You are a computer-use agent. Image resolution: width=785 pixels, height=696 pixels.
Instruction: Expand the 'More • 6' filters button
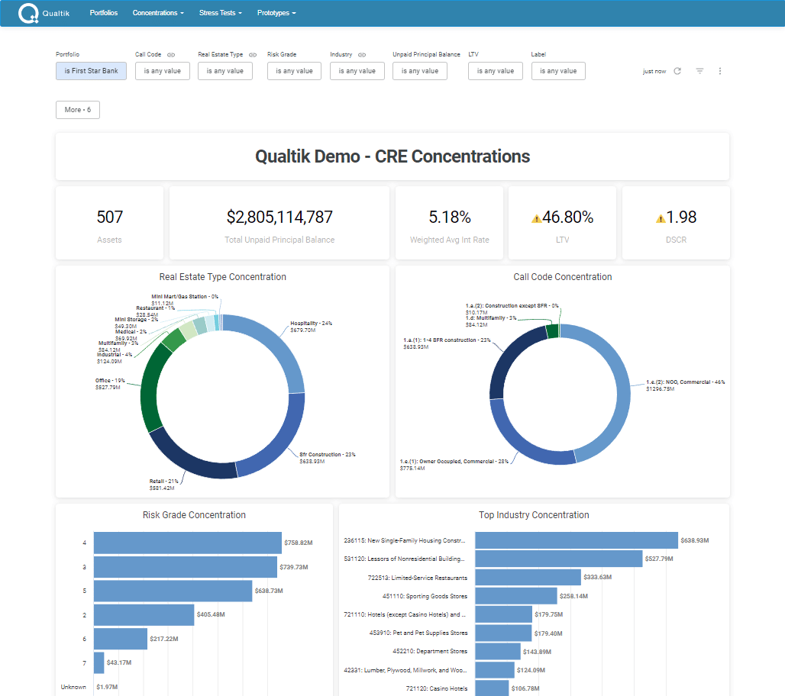77,110
